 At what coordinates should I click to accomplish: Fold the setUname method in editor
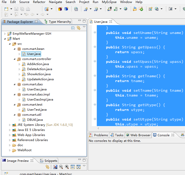coord(95,32)
